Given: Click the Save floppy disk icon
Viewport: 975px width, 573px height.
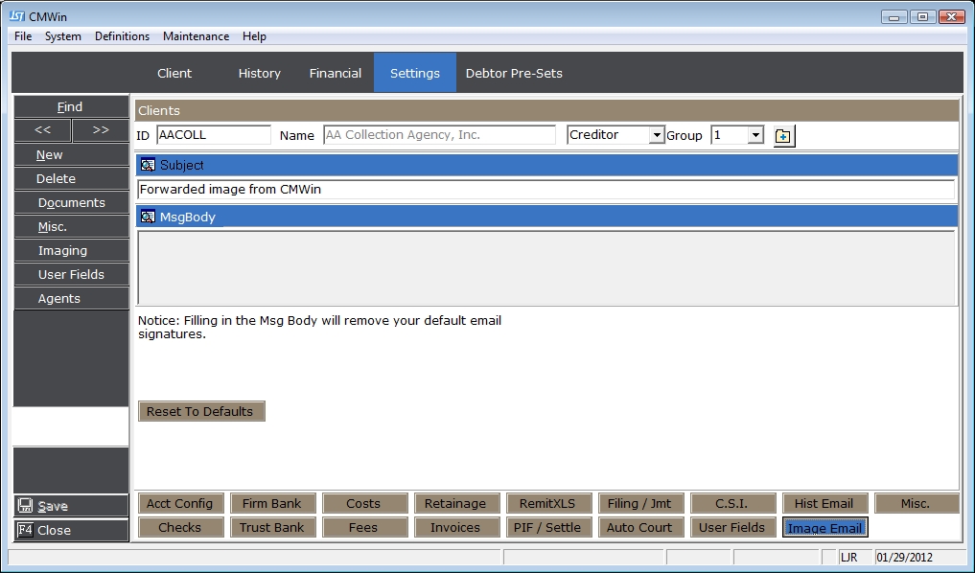Looking at the screenshot, I should coord(26,506).
